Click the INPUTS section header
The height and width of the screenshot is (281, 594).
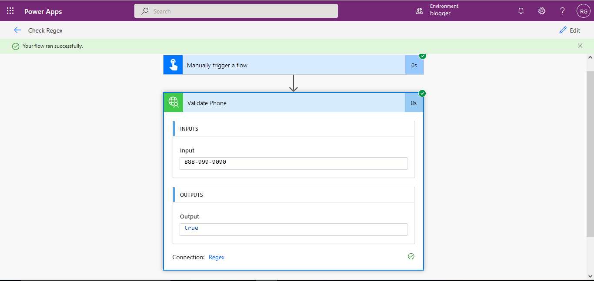click(x=294, y=129)
